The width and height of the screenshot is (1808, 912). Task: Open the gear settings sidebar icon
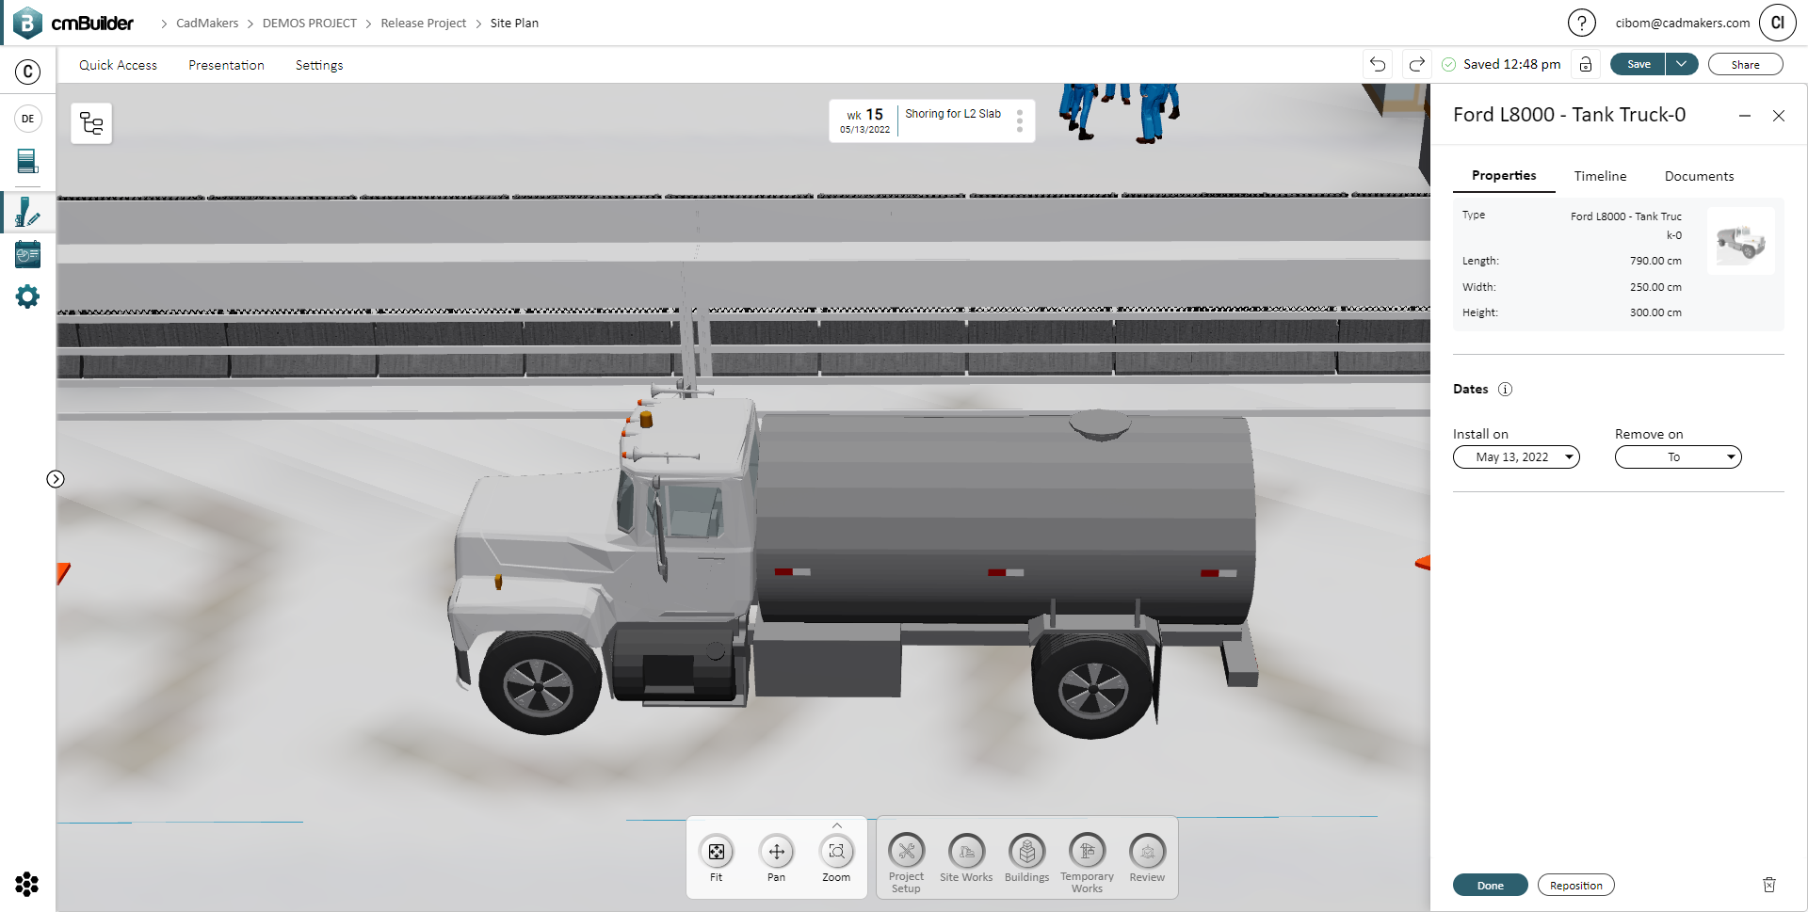(28, 297)
